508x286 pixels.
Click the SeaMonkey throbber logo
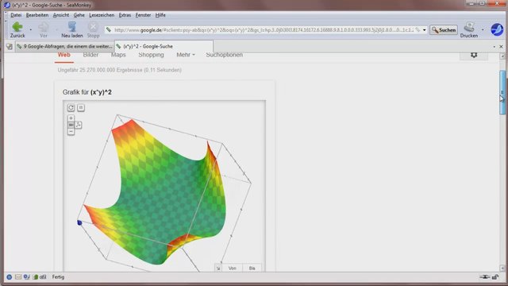coord(497,29)
